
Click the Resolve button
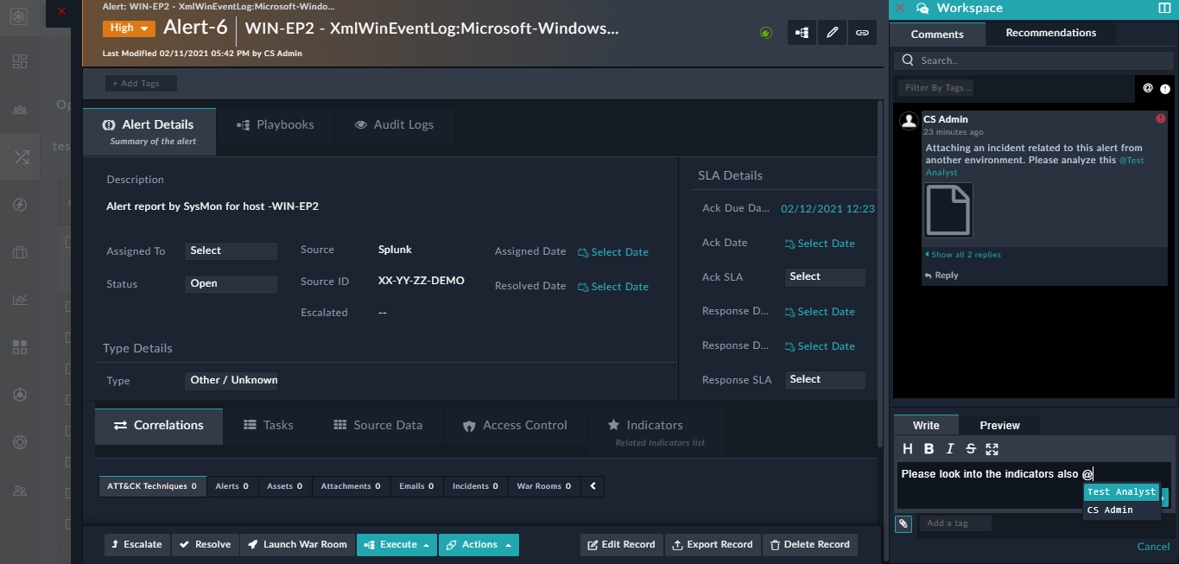pyautogui.click(x=205, y=544)
